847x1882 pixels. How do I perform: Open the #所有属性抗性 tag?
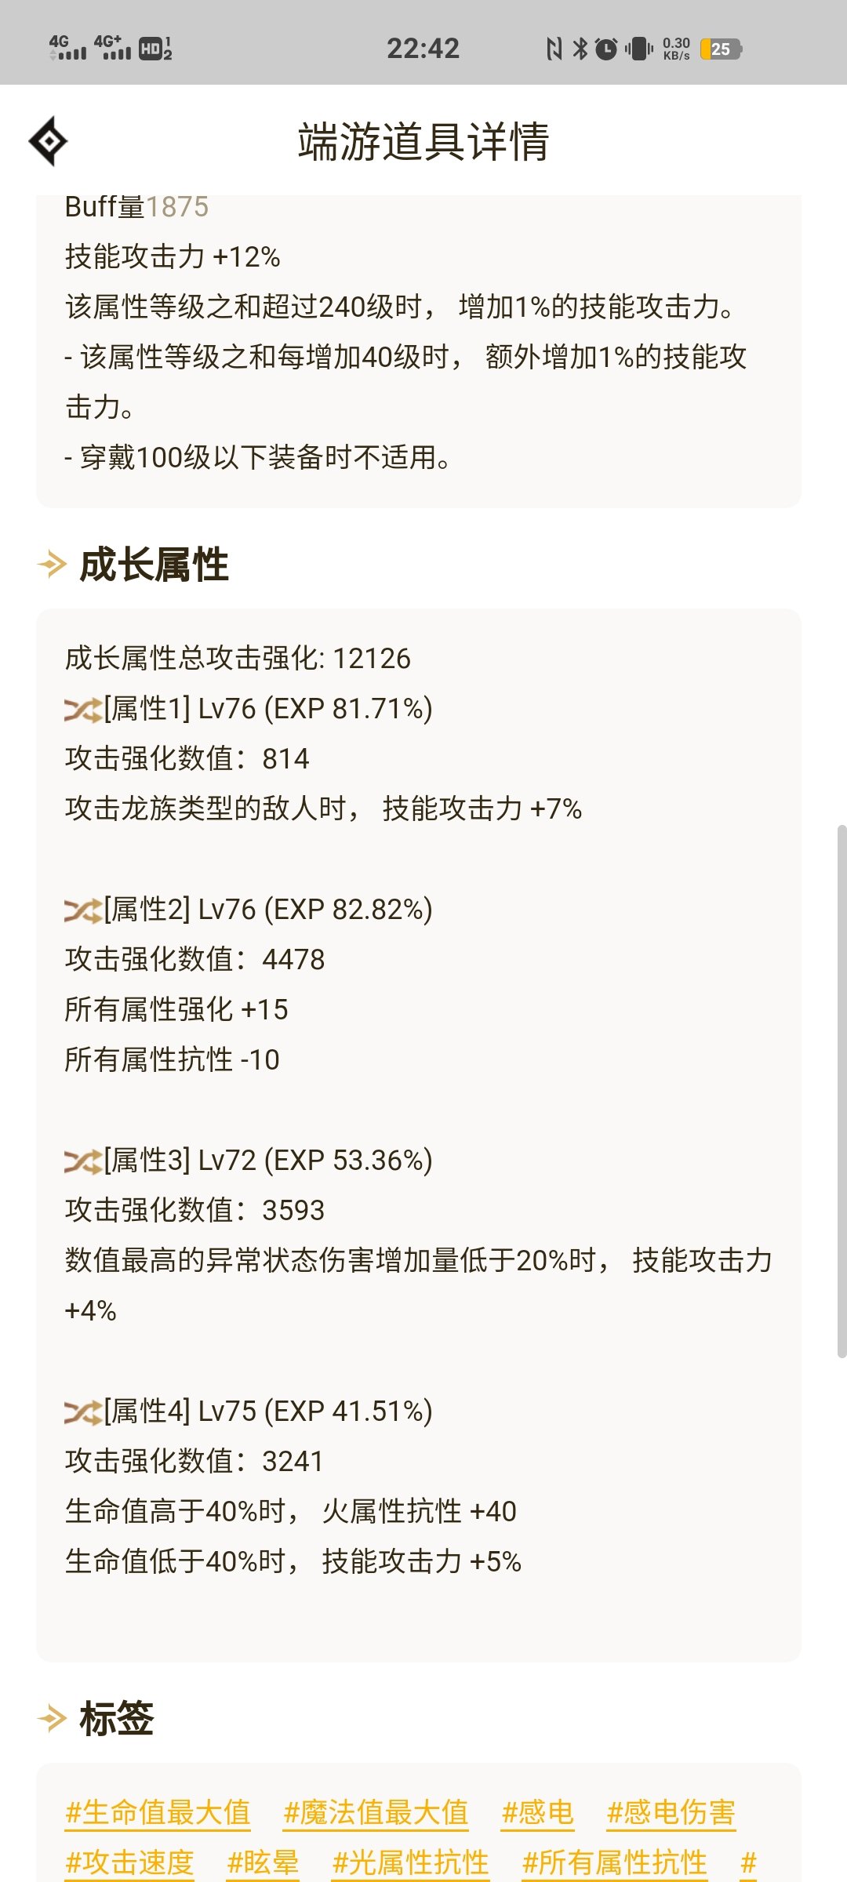pyautogui.click(x=615, y=1863)
